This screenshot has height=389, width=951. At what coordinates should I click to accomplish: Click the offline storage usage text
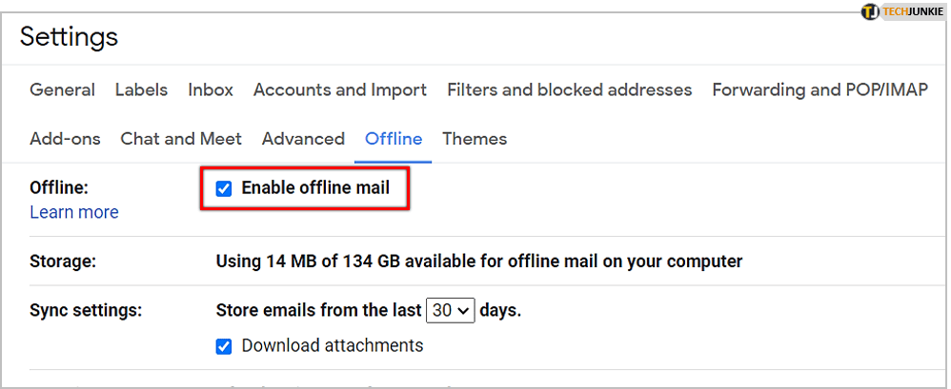[x=479, y=261]
